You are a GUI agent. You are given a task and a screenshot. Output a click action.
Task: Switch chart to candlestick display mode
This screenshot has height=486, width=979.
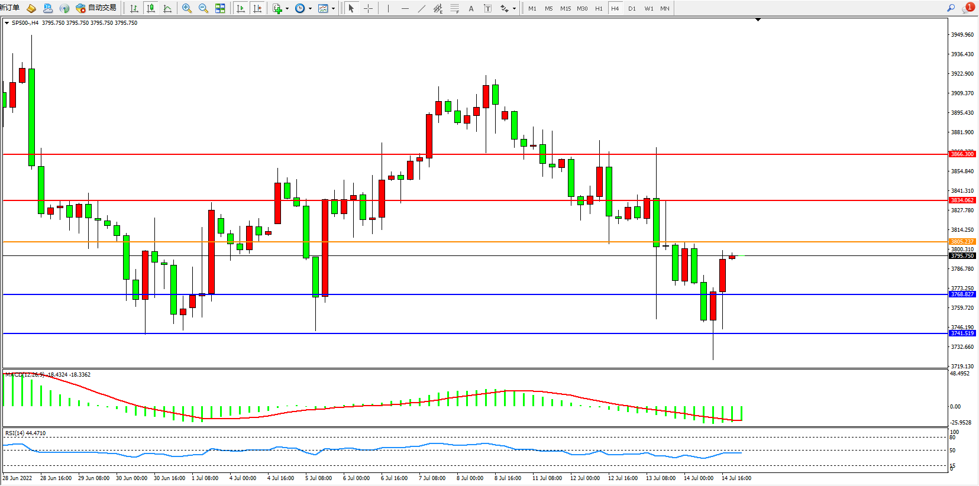[151, 8]
